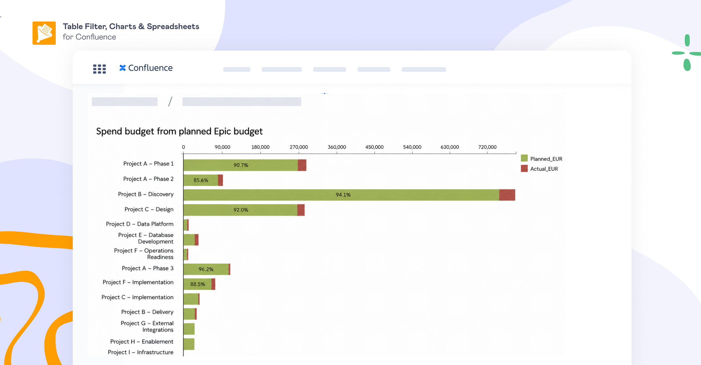
Task: Click the 85.6% bar of Project A Phase 2
Action: point(201,180)
